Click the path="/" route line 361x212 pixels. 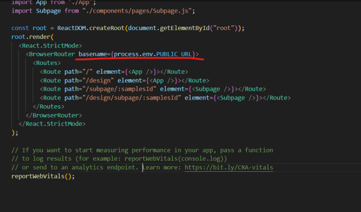[114, 72]
